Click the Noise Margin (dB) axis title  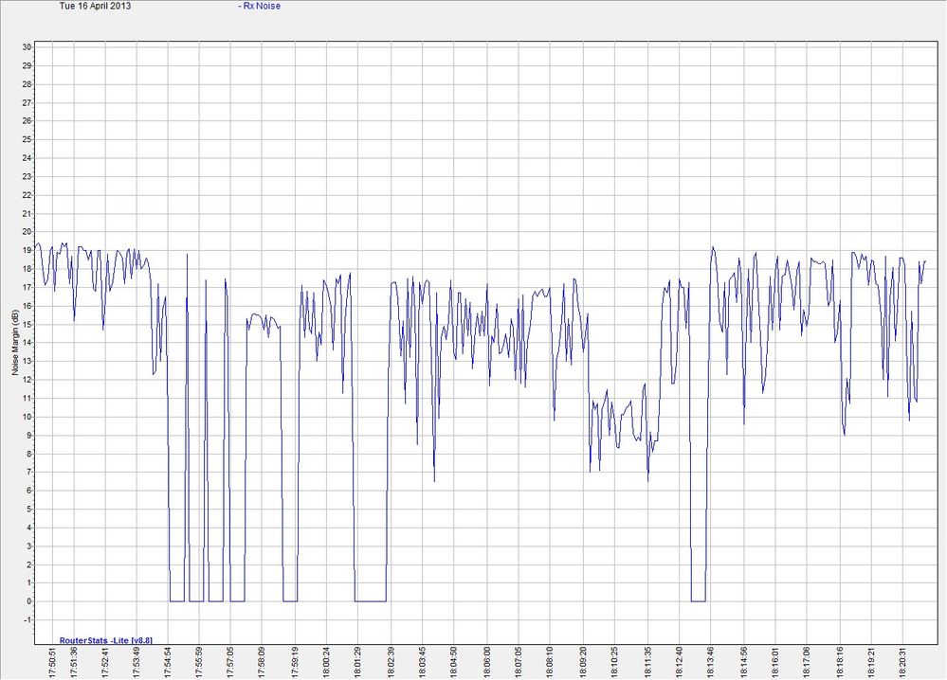tap(15, 343)
